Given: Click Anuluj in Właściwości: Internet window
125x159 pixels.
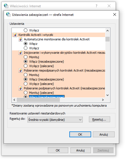Looking at the screenshot, I should pyautogui.click(x=81, y=150).
